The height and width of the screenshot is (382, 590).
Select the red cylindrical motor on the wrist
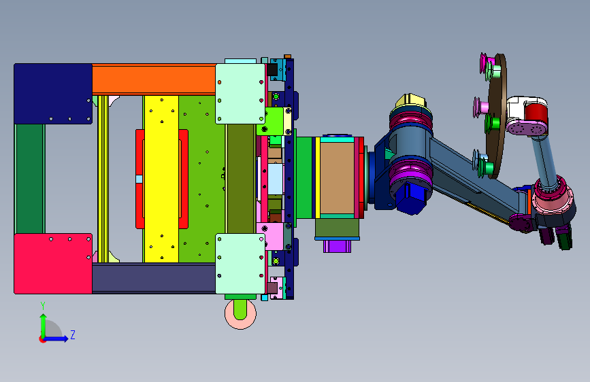tap(537, 113)
